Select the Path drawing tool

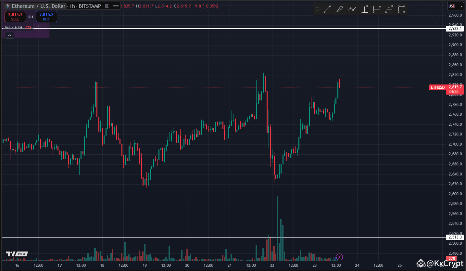[x=352, y=9]
